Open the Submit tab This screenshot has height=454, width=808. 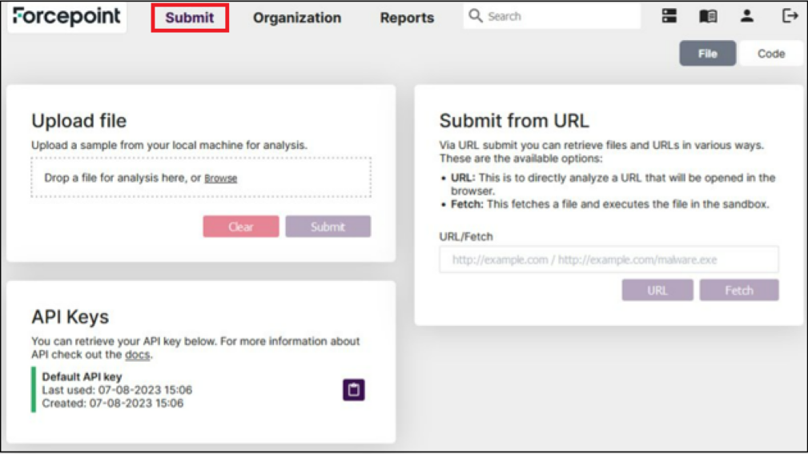coord(190,18)
